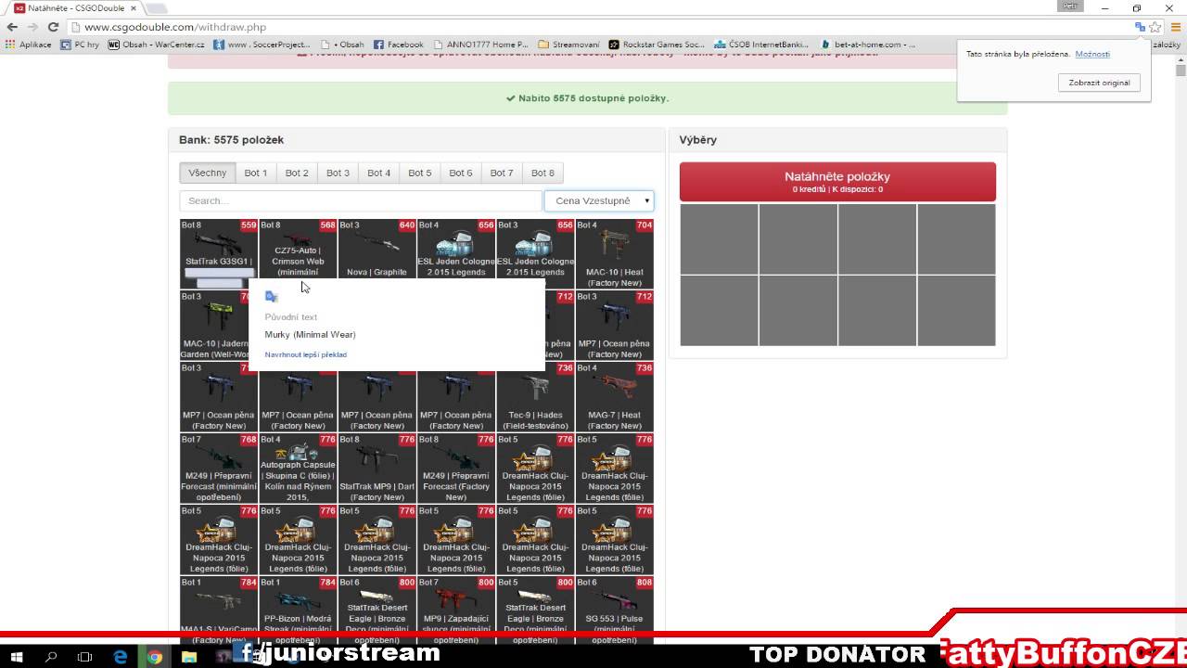Select the Bot 7 tab

tap(502, 173)
